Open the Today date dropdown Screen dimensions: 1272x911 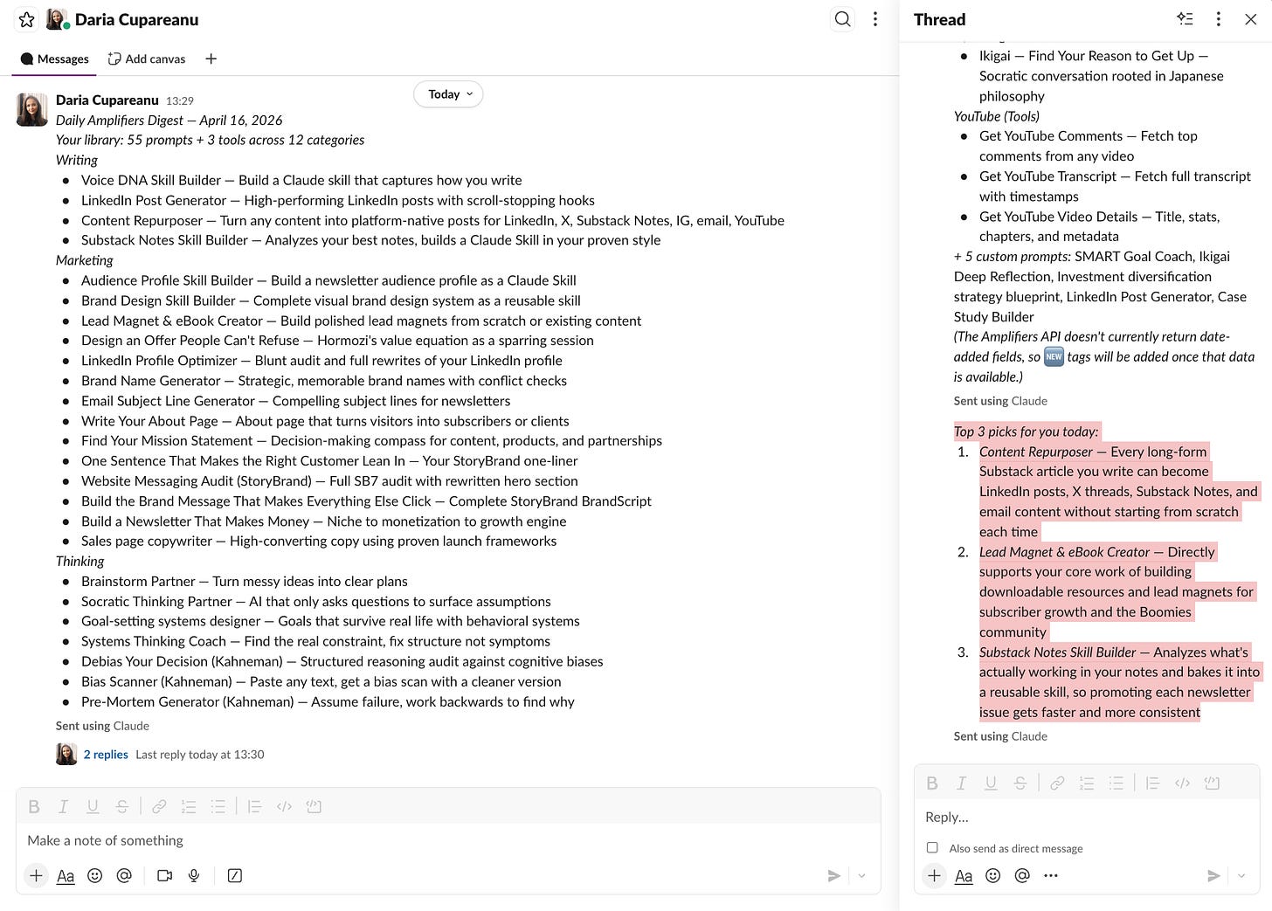[x=448, y=94]
